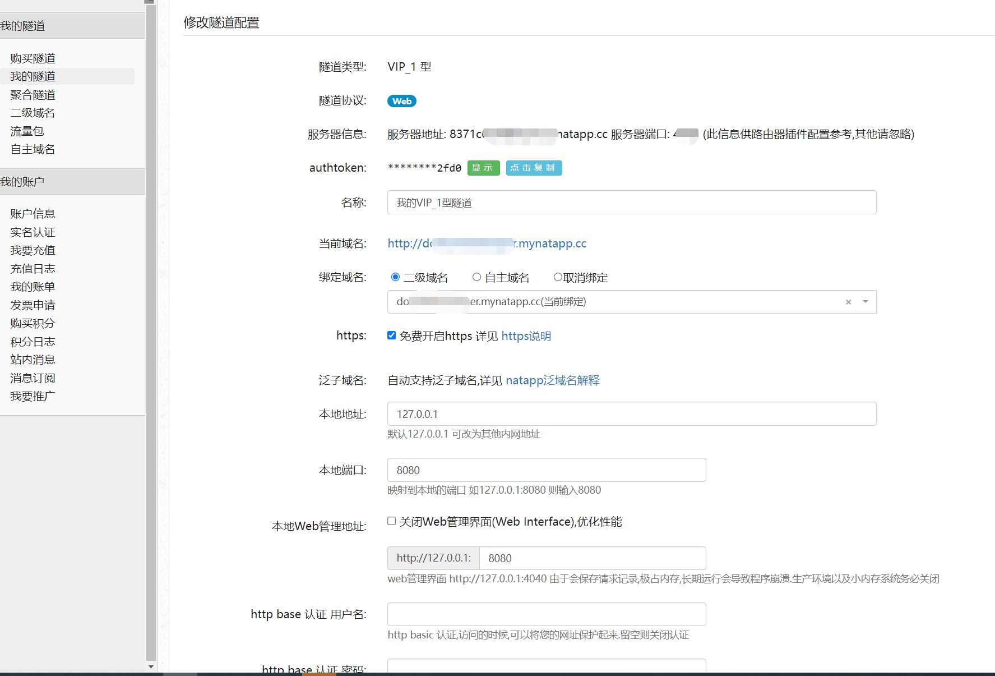Open 我的隧道 sidebar item
The image size is (995, 676).
click(x=33, y=76)
